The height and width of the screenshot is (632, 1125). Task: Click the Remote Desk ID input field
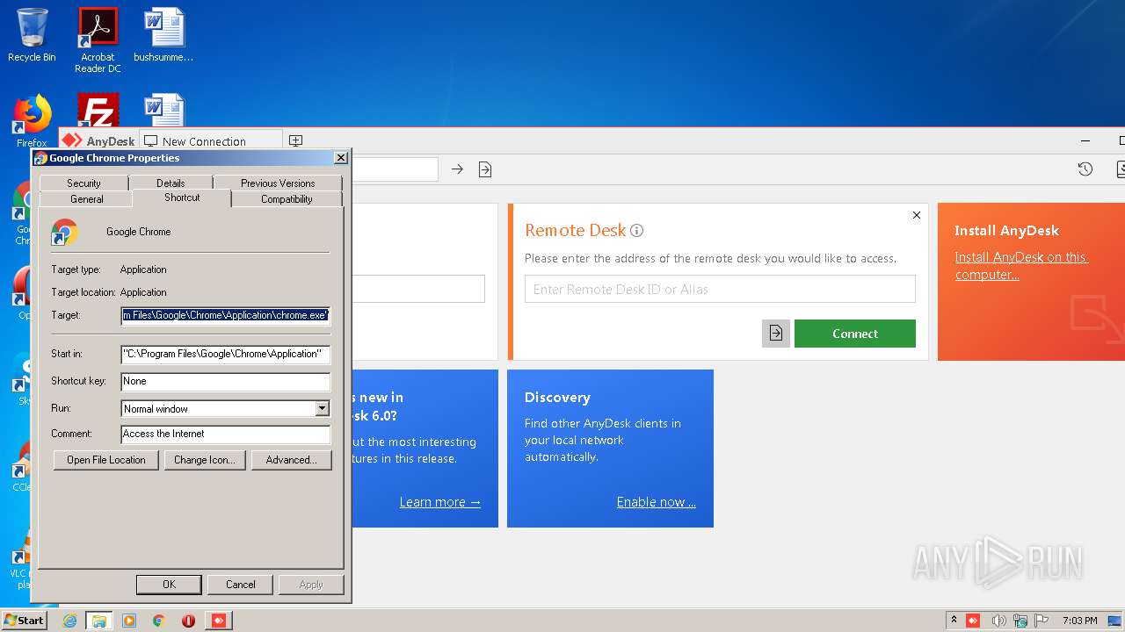click(x=720, y=289)
